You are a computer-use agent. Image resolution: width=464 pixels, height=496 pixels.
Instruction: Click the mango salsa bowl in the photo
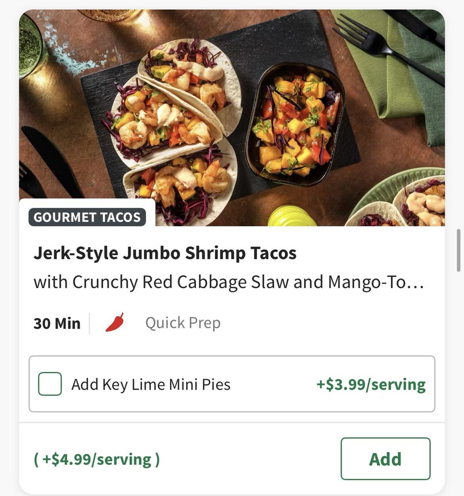coord(296,125)
